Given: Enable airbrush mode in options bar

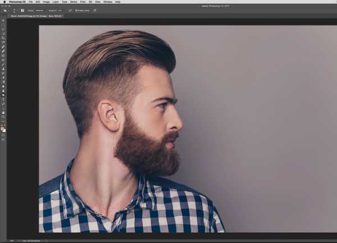Looking at the screenshot, I should 70,10.
